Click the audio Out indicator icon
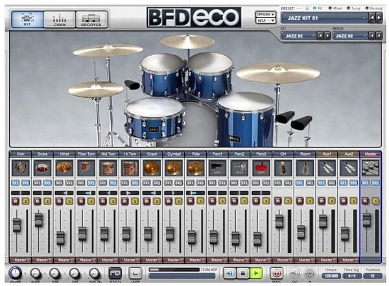The image size is (389, 286). [x=295, y=273]
